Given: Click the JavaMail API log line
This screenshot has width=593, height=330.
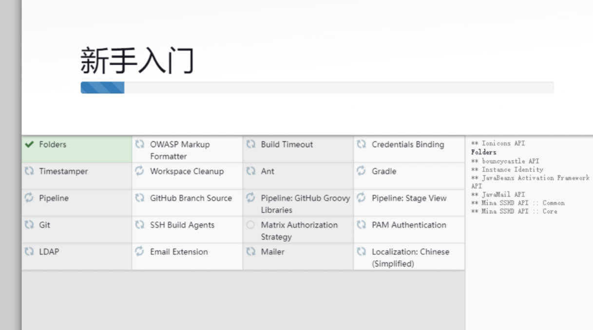Looking at the screenshot, I should point(498,195).
